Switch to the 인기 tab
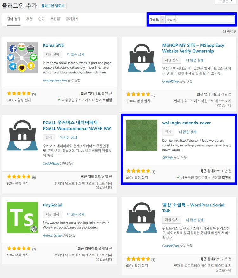The width and height of the screenshot is (238, 278). [x=42, y=19]
